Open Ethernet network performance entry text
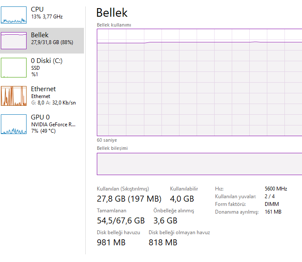This screenshot has width=302, height=262. tap(43, 89)
